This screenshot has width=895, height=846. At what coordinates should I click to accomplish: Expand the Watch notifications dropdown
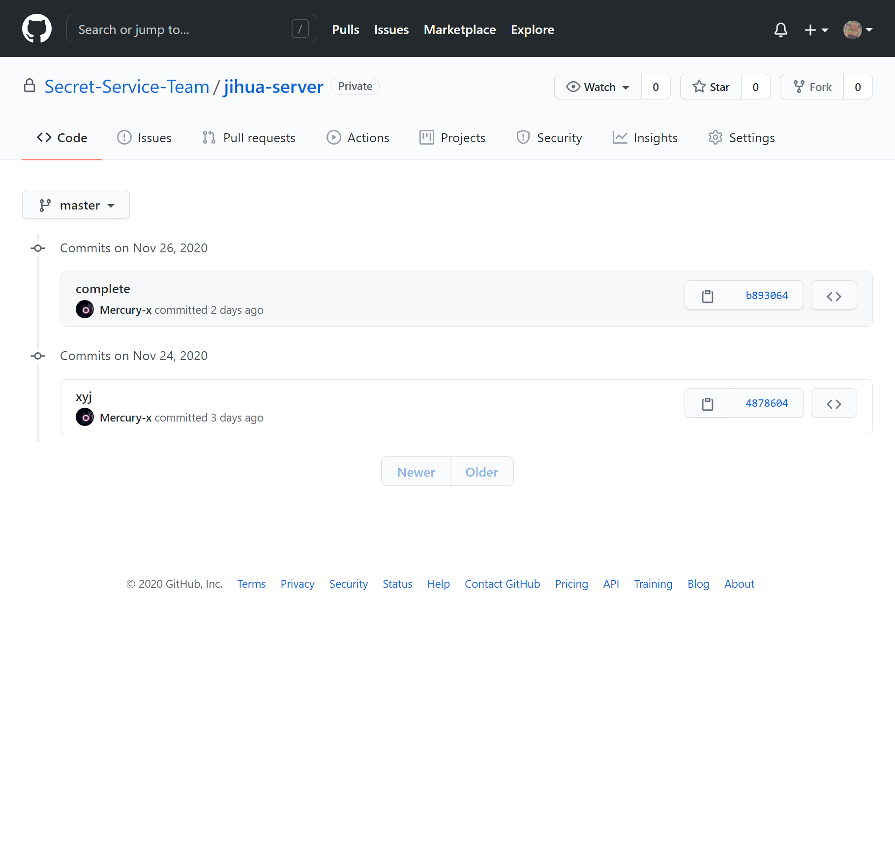(x=598, y=87)
